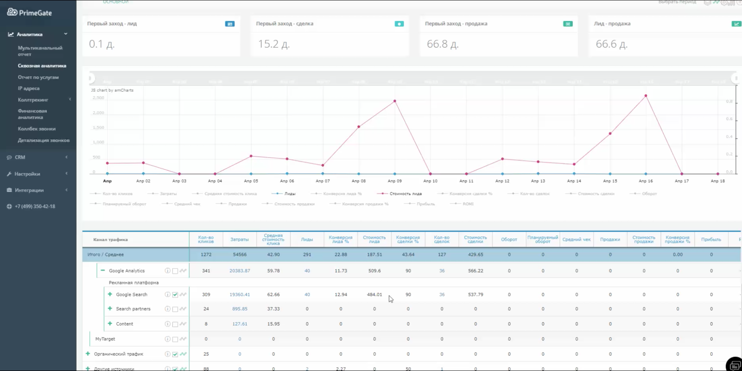Click the teal icon on Первый заход - сделка card
742x371 pixels.
(399, 24)
